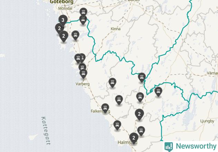218x152 pixels.
Task: Select the camera marker east of Mölndal
Action: [x=83, y=12]
